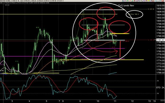Click the 1766.00 price axis label
165x103 pixels.
pyautogui.click(x=161, y=73)
